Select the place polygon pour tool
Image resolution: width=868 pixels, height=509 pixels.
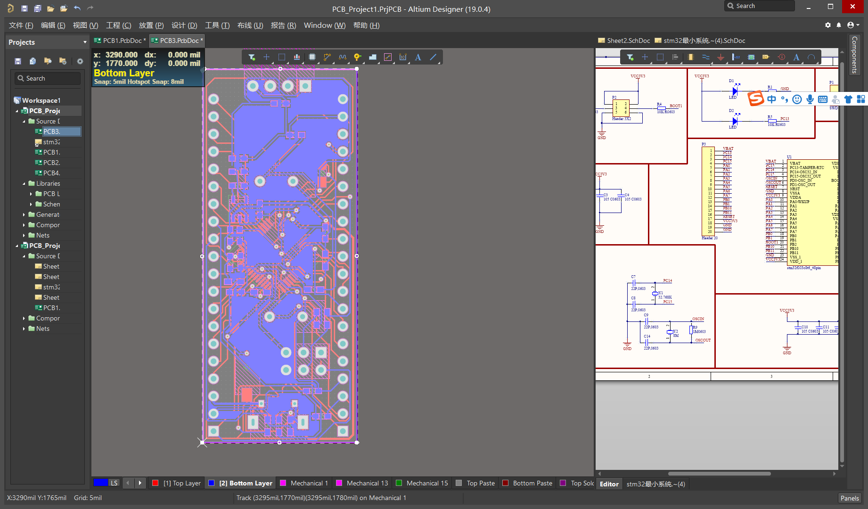[x=373, y=57]
